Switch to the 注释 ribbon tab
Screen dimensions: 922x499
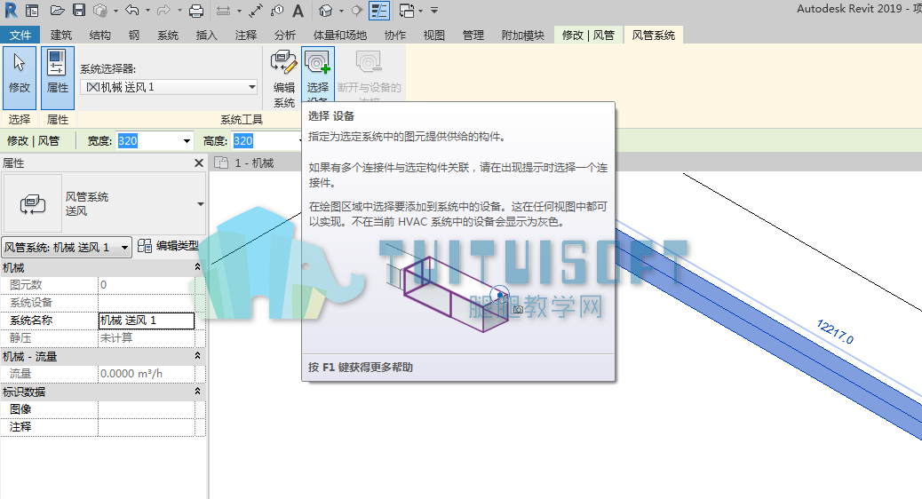click(246, 36)
